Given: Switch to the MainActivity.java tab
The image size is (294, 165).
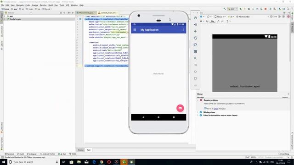Looking at the screenshot, I should pyautogui.click(x=86, y=13).
